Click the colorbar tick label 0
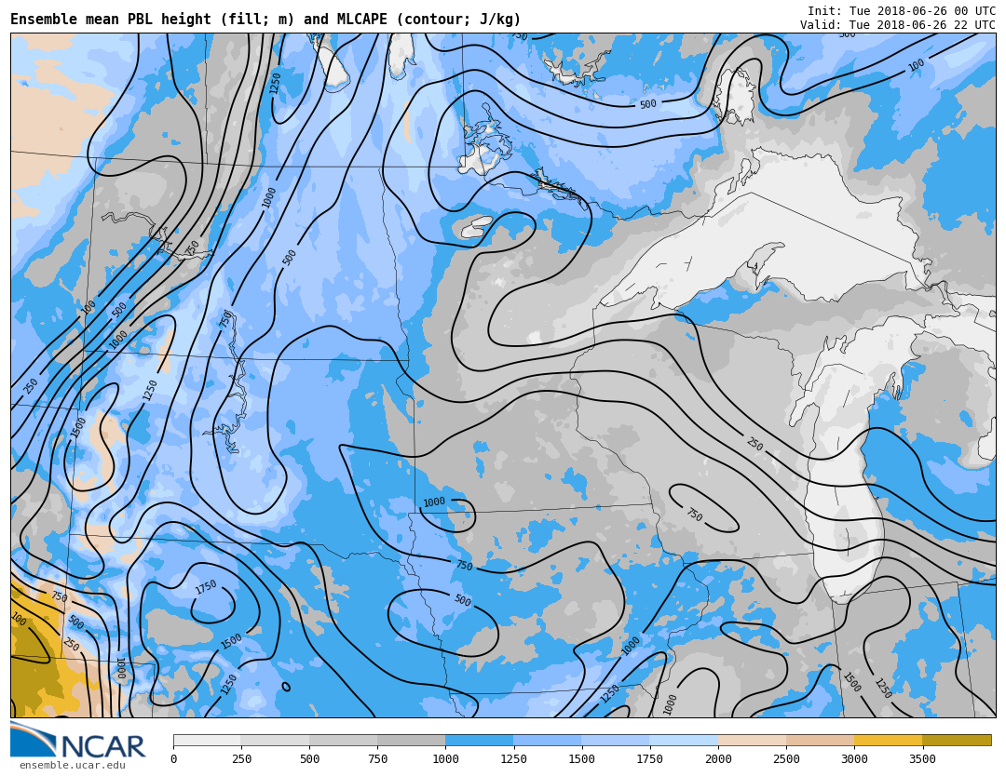This screenshot has width=1006, height=776. (173, 759)
